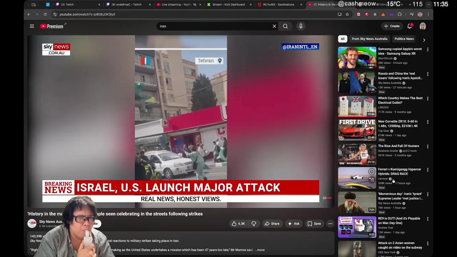
Task: Open the account avatar menu
Action: pos(423,26)
